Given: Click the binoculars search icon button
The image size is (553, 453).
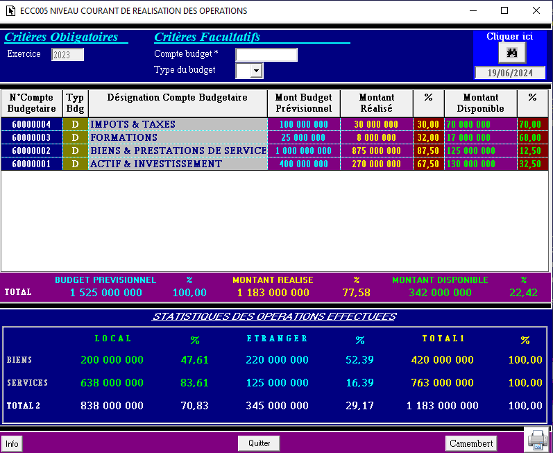Looking at the screenshot, I should [512, 53].
